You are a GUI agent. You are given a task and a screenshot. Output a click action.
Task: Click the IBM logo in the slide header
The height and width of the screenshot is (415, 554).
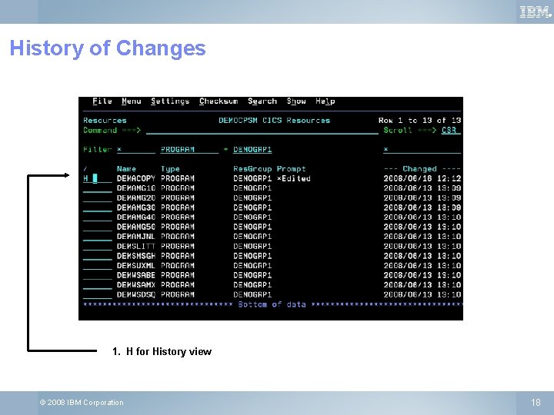tap(536, 12)
